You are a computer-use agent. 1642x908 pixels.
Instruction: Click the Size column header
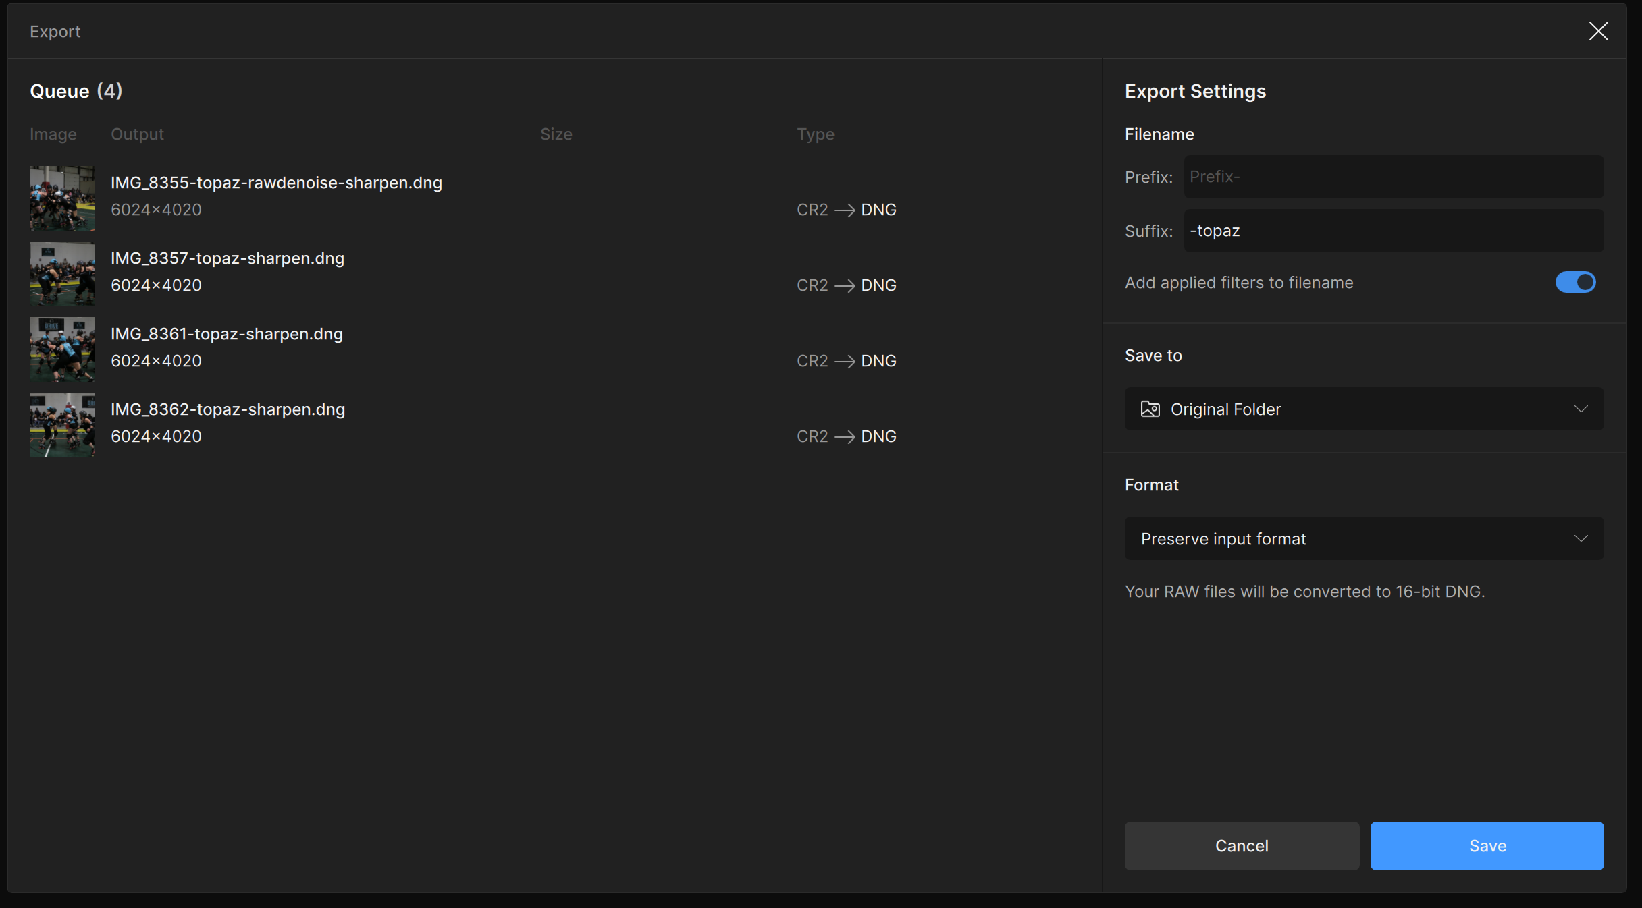556,134
